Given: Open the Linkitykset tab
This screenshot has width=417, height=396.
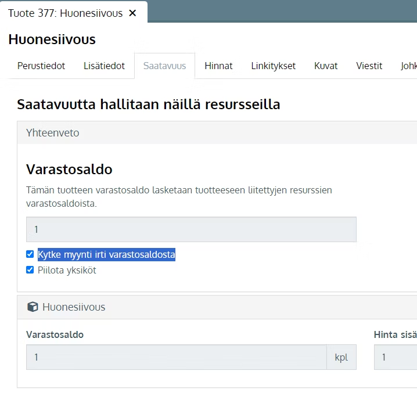Looking at the screenshot, I should (x=274, y=66).
